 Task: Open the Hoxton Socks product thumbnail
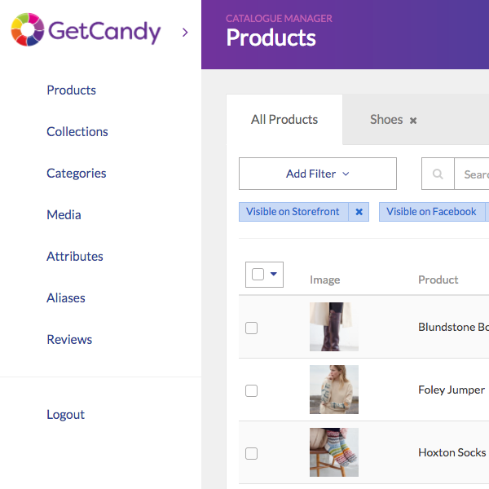click(x=334, y=452)
